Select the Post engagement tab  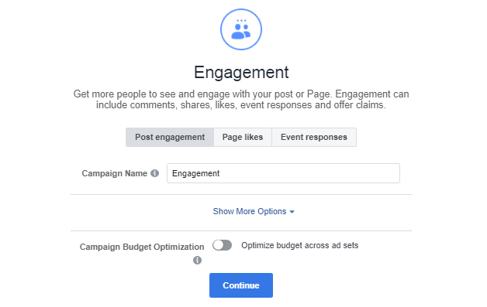tap(170, 137)
